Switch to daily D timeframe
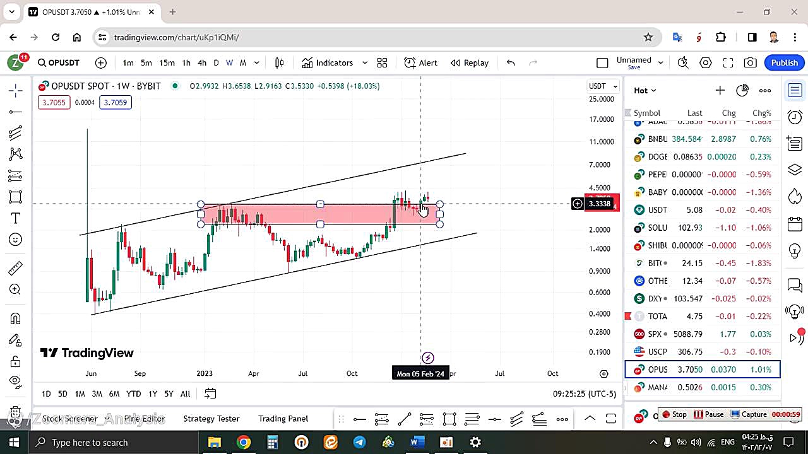This screenshot has height=454, width=808. (x=216, y=62)
